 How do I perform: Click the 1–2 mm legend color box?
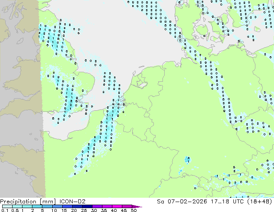27,206
